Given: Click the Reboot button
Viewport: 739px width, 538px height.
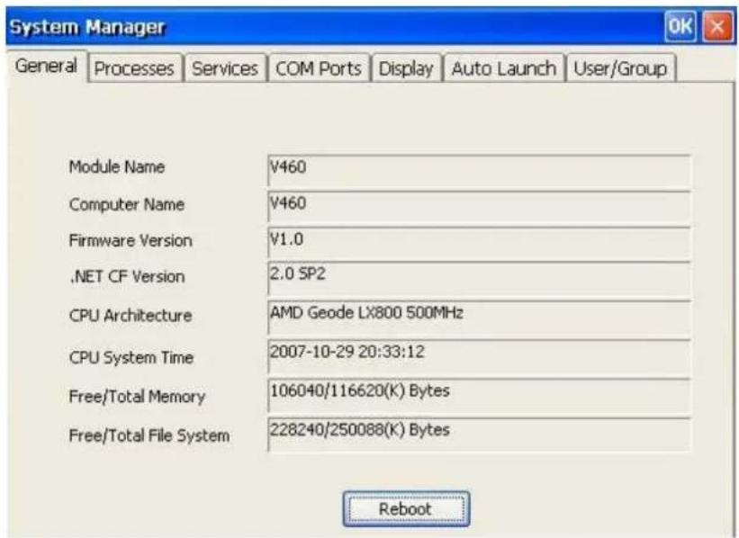Looking at the screenshot, I should pos(406,509).
